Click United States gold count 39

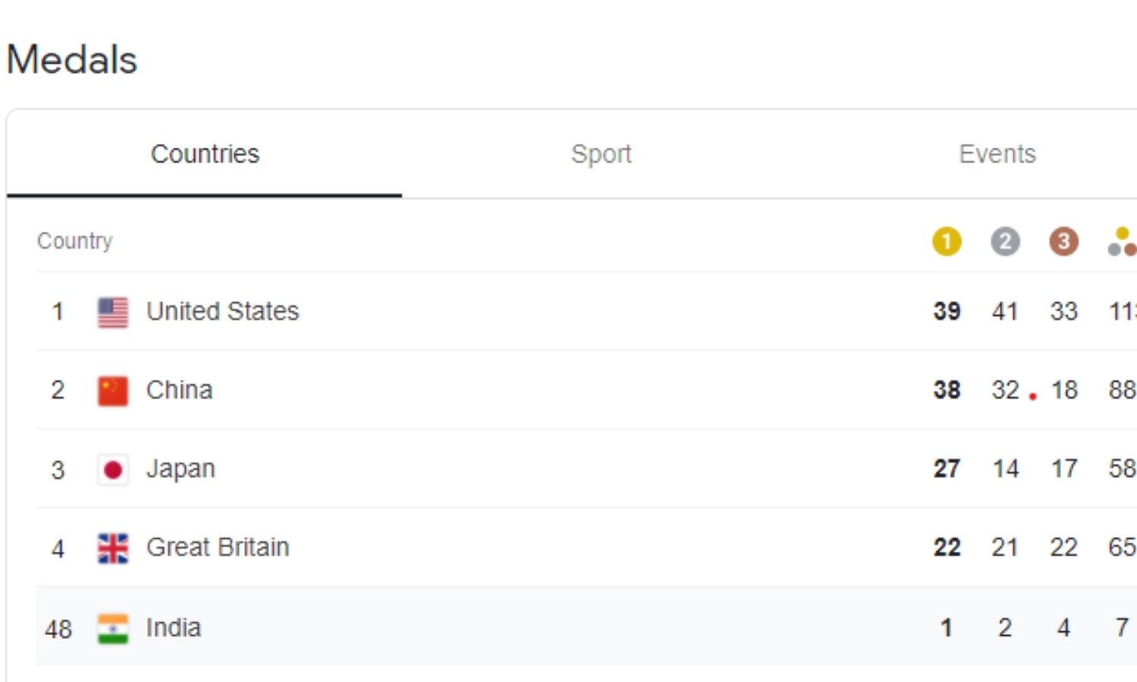click(947, 311)
